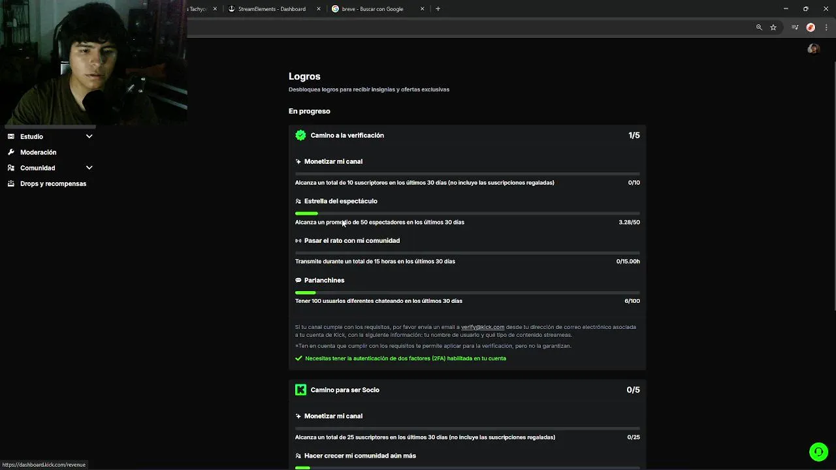Click the user avatar at top right

(813, 49)
